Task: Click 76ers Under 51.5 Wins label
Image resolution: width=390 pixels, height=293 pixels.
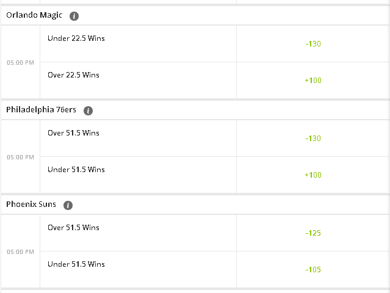Action: 76,169
